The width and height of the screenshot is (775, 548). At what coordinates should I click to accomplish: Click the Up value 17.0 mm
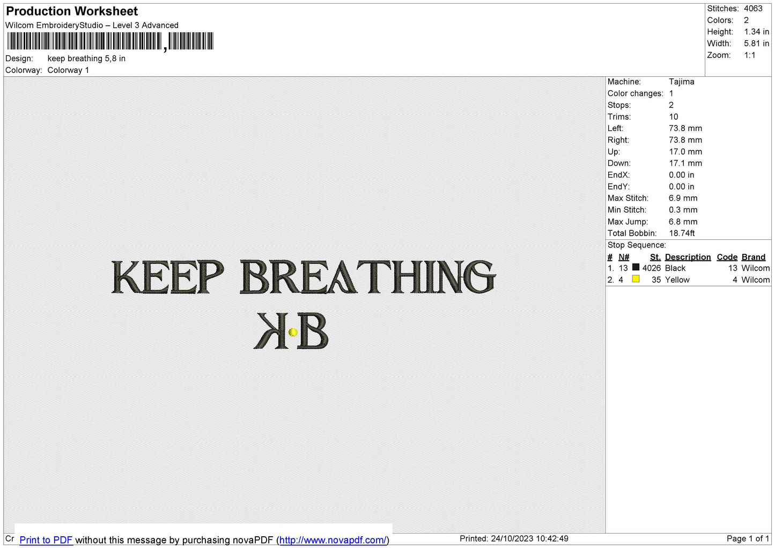click(x=685, y=152)
